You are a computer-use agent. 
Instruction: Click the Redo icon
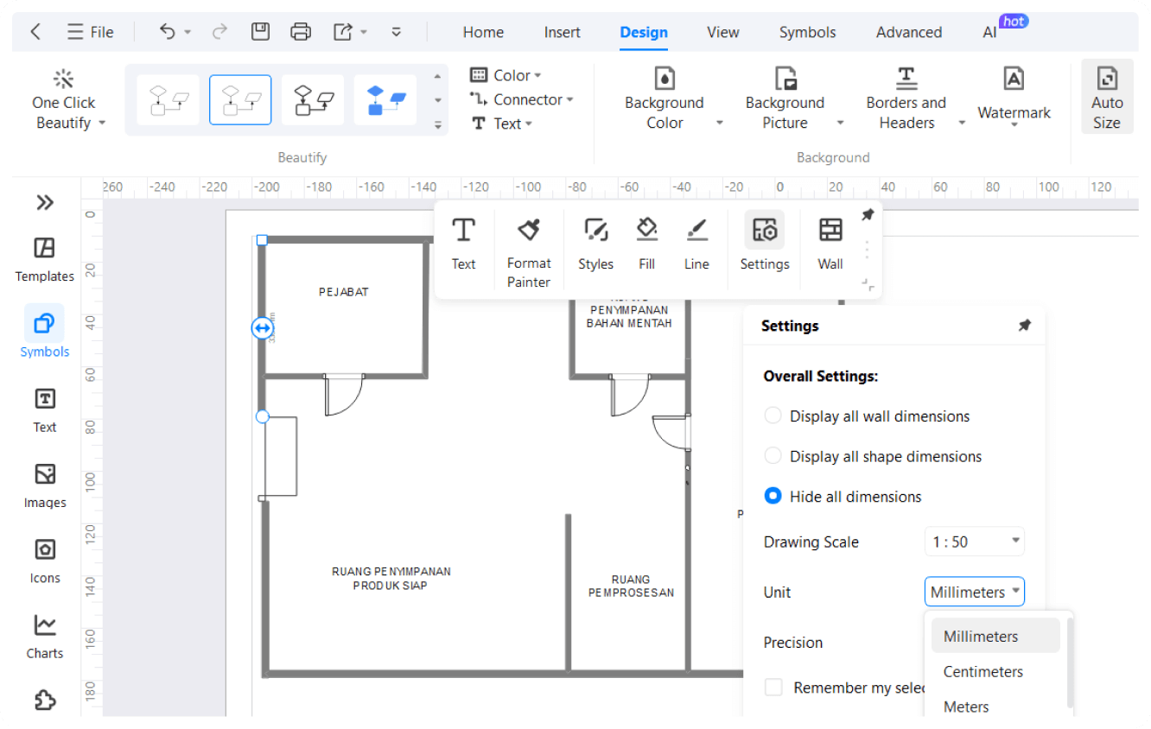coord(219,32)
